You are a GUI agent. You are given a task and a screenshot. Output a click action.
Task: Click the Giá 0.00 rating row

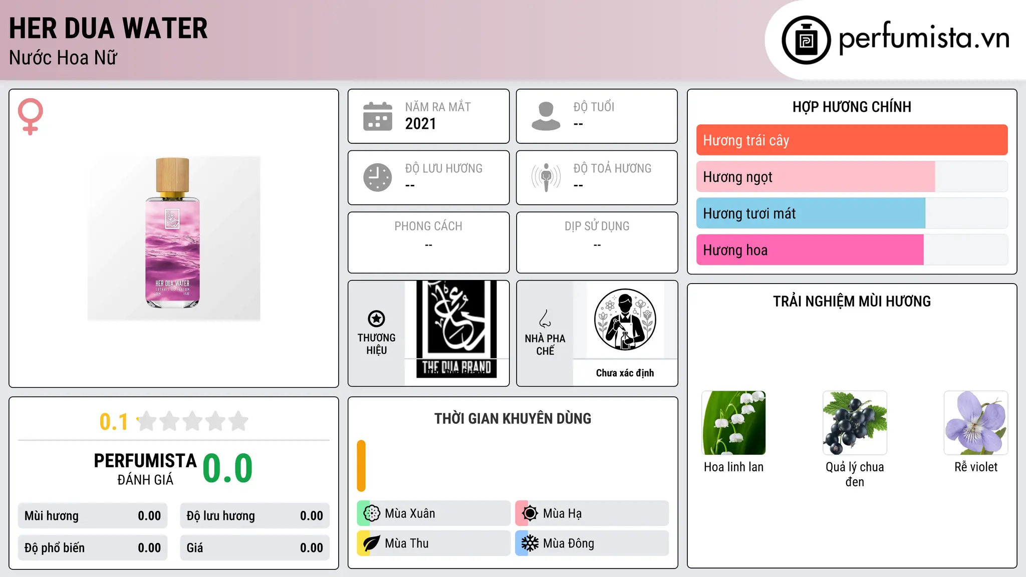255,548
